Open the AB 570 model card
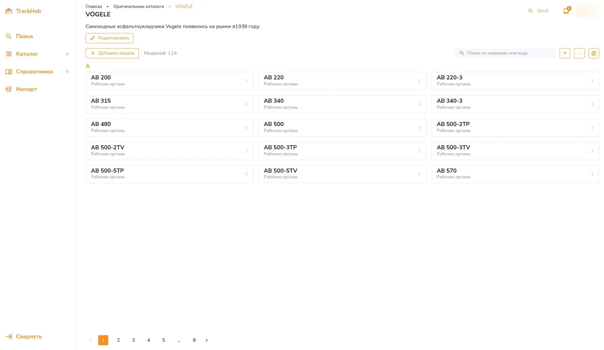604x350 pixels. coord(515,174)
